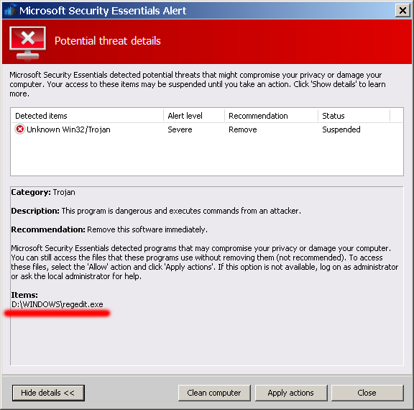
Task: Click the Apply actions button
Action: tap(290, 393)
